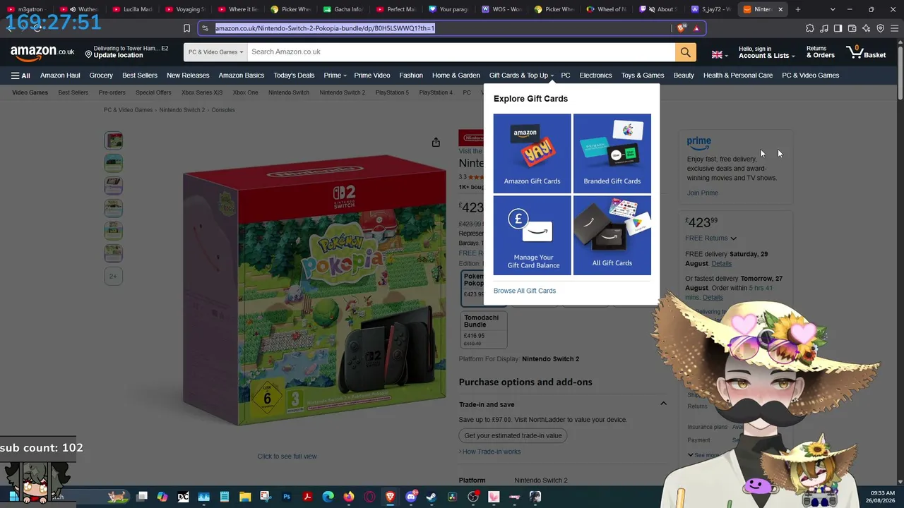Click Details link for Saturday delivery

pos(722,264)
